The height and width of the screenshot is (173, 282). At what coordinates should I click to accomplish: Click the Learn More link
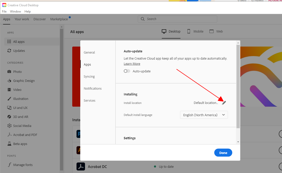132,63
